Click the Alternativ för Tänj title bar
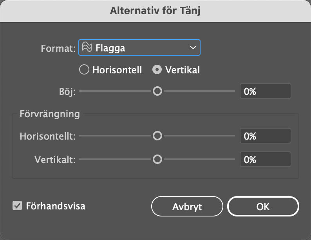 pos(155,11)
